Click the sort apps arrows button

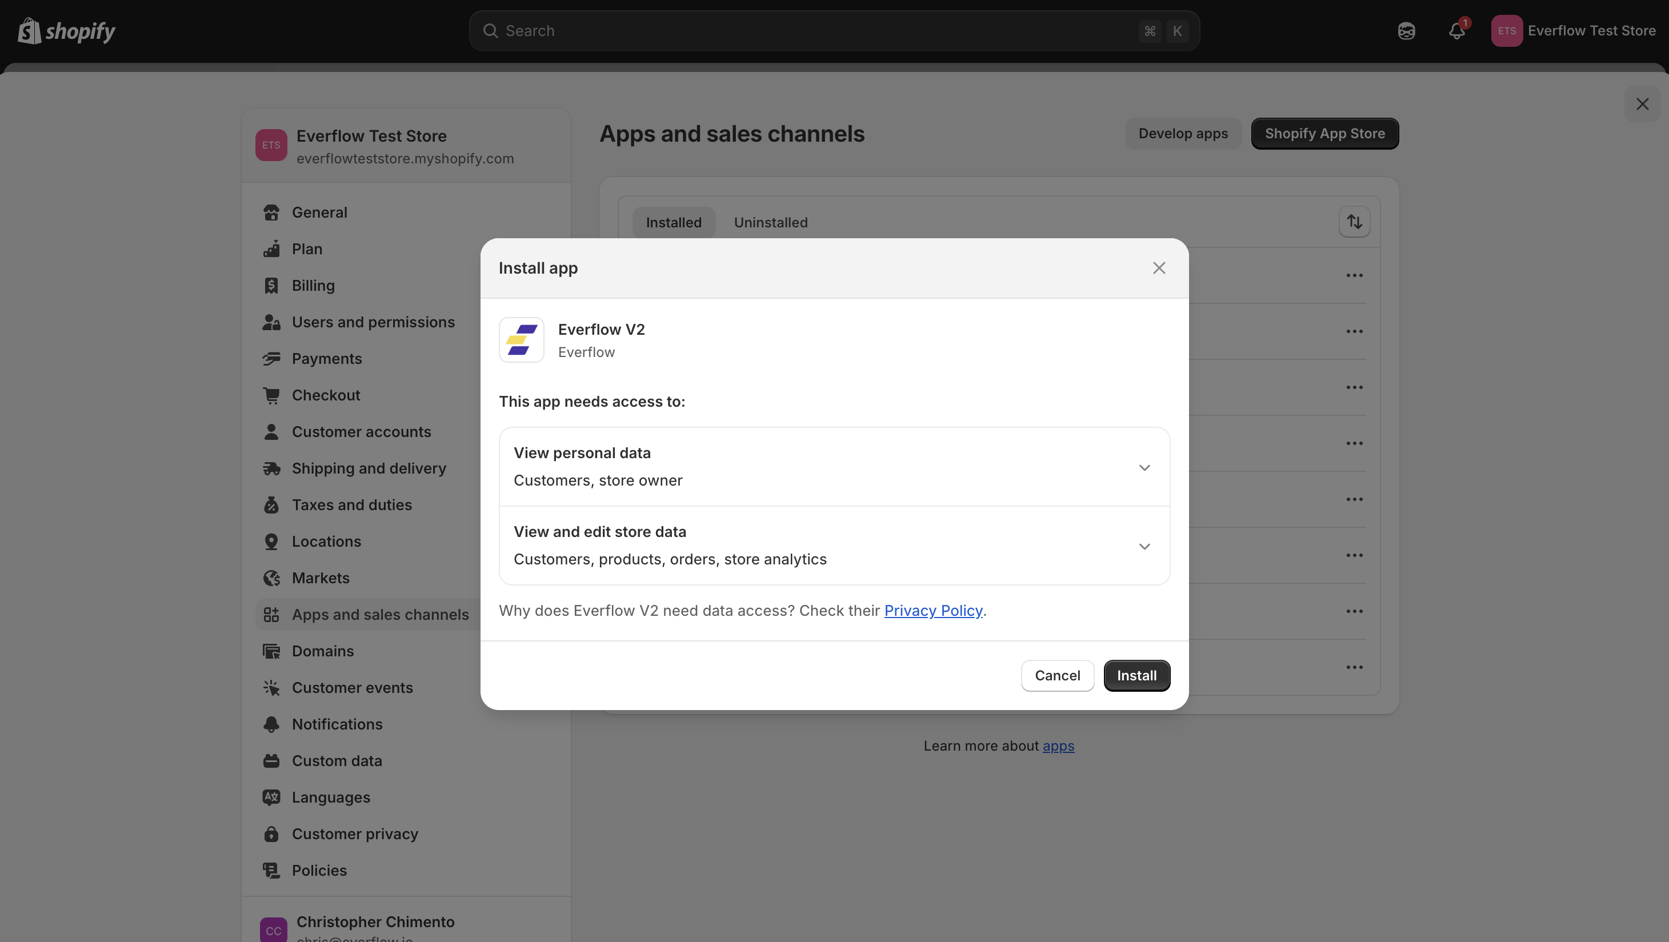pyautogui.click(x=1354, y=222)
